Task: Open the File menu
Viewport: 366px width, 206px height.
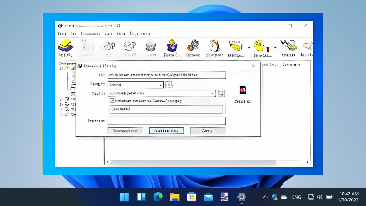Action: coord(73,34)
